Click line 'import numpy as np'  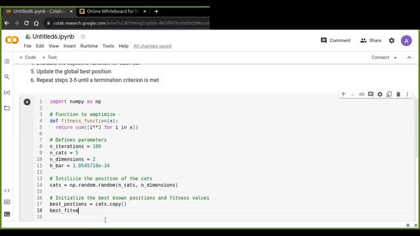point(75,102)
